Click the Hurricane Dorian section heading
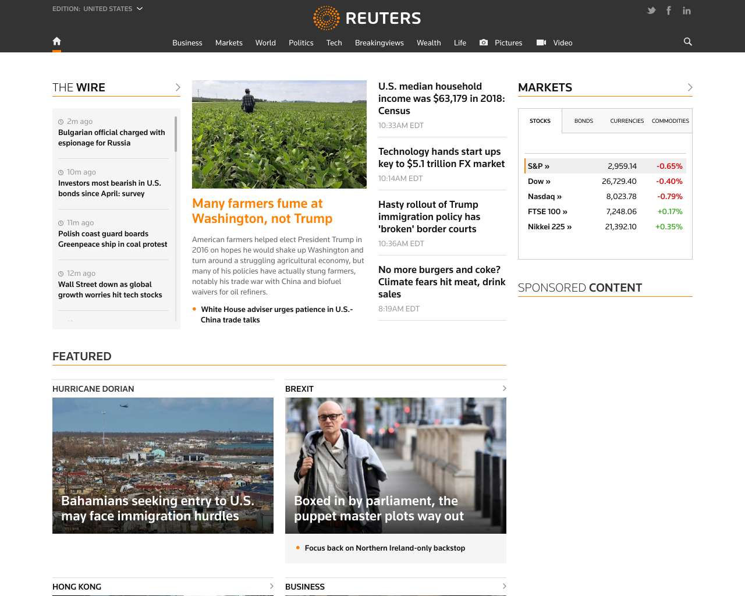This screenshot has height=596, width=745. (x=93, y=389)
